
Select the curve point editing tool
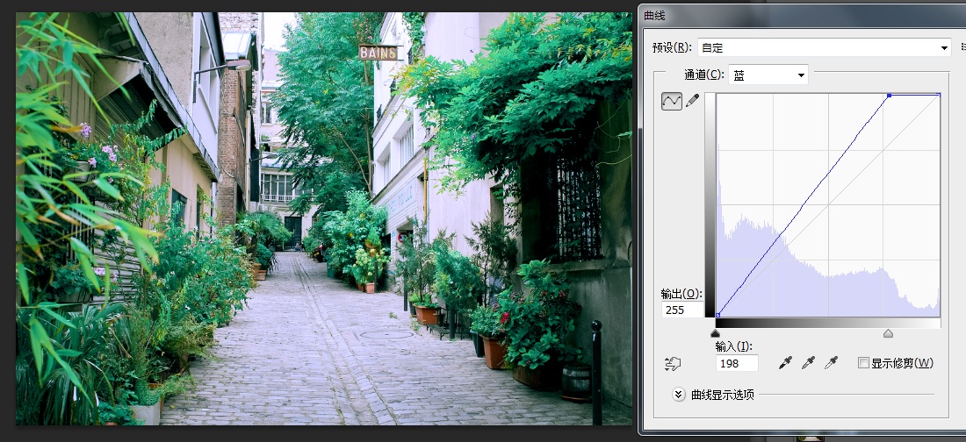[x=672, y=101]
